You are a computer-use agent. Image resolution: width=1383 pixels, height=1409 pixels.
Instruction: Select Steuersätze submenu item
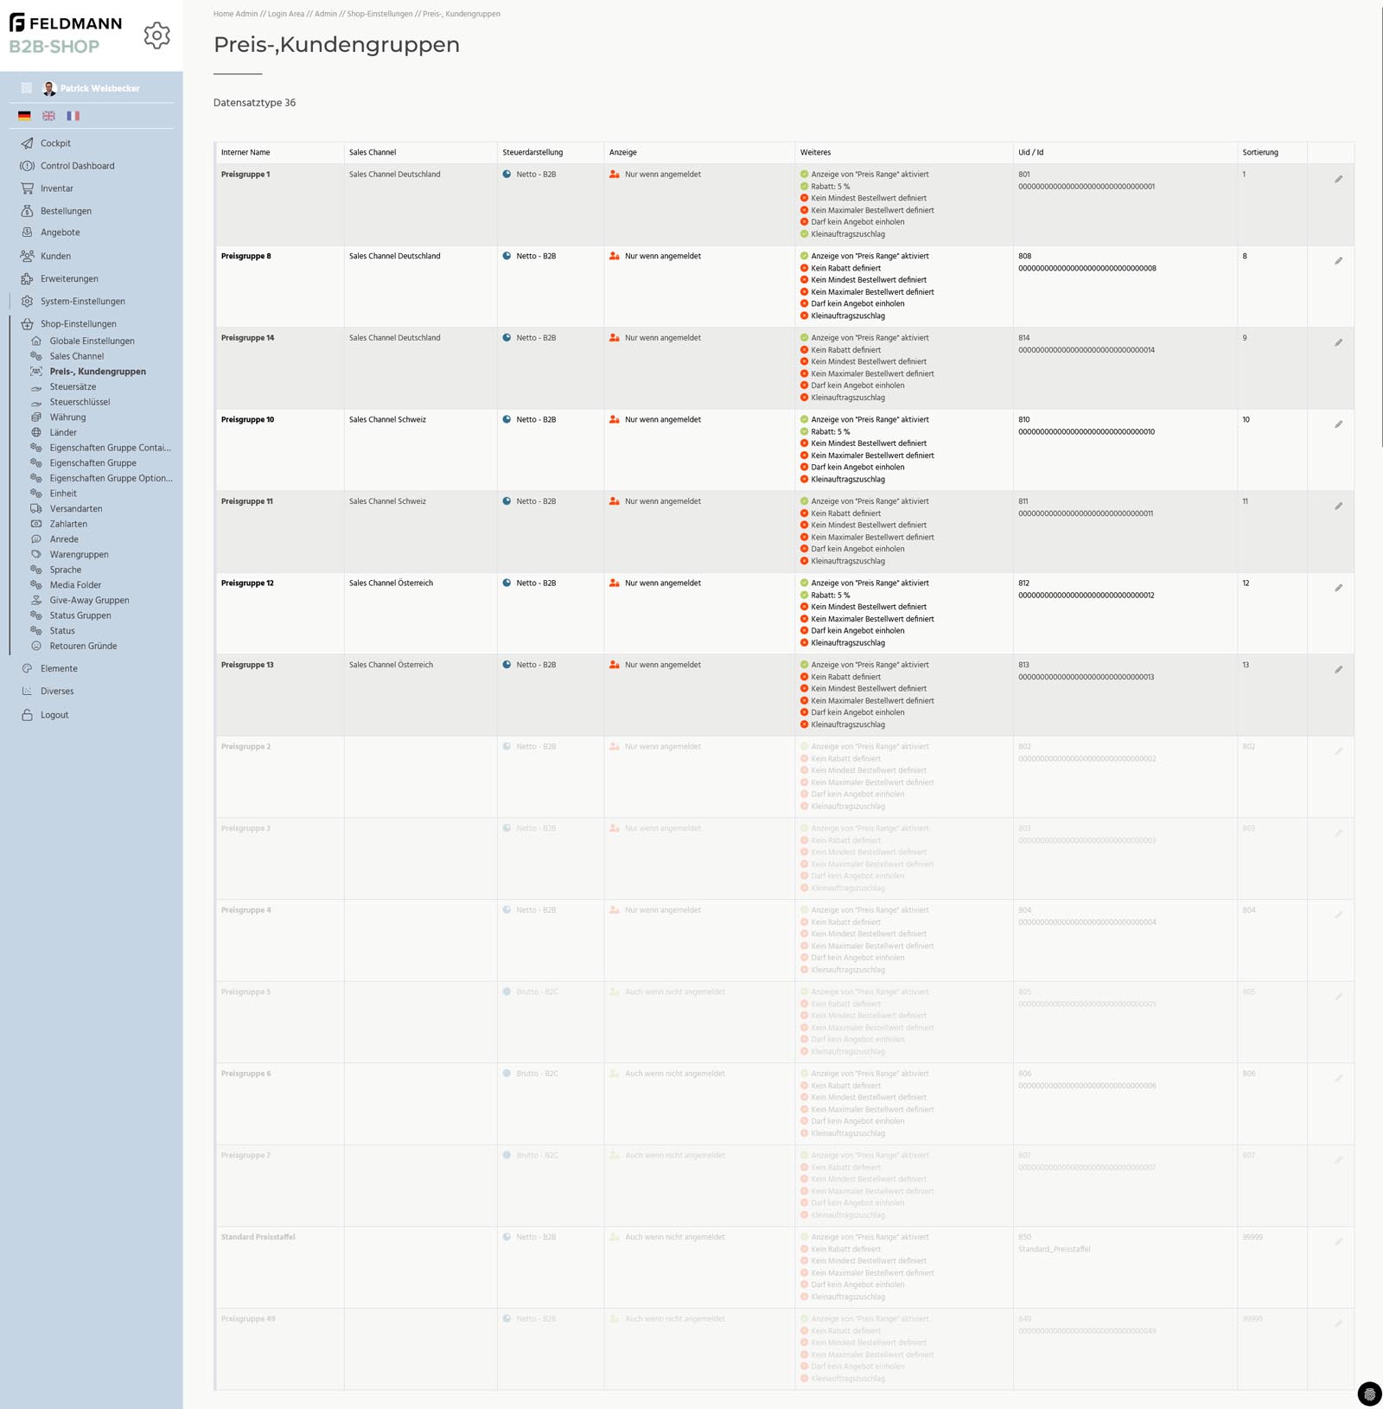(x=73, y=386)
